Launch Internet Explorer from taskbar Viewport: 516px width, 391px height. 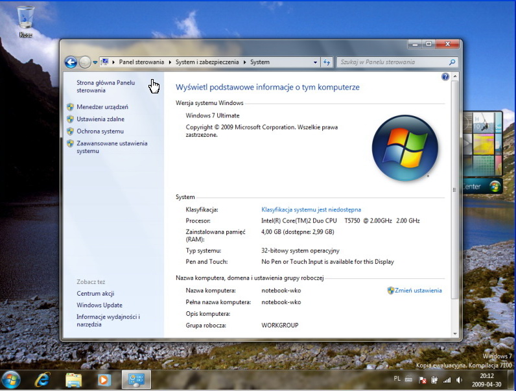[x=42, y=380]
